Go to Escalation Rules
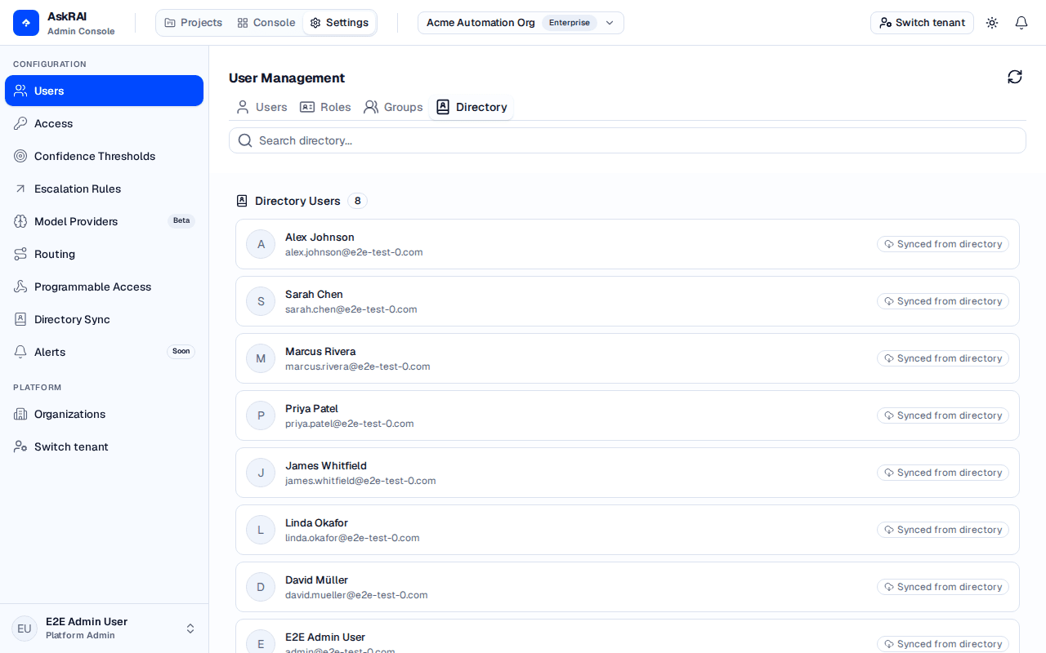 point(104,189)
